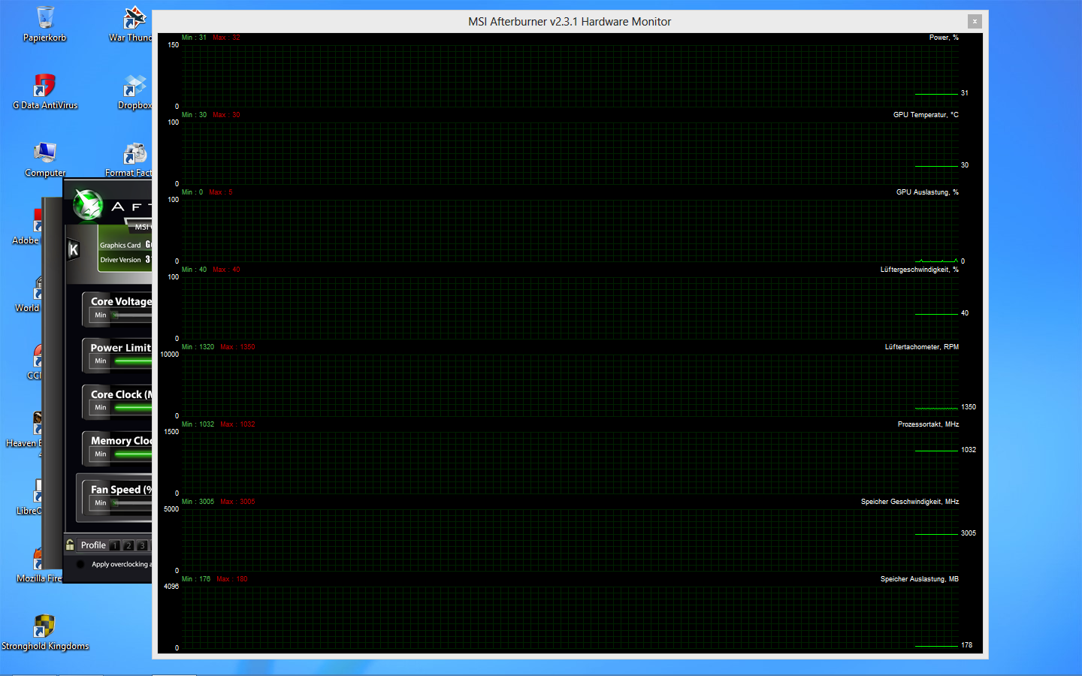Select the Heaven Benchmark desktop shortcut

click(24, 436)
